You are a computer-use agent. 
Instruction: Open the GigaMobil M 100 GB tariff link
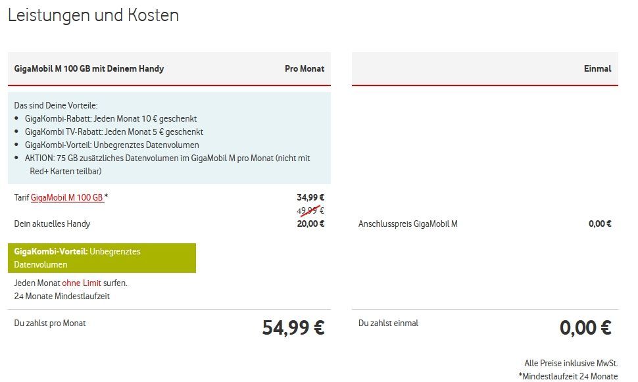point(67,197)
